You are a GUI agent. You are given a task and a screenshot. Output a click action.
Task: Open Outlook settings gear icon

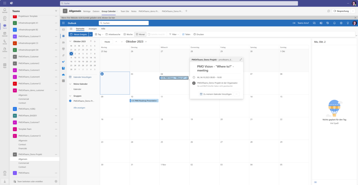341,23
